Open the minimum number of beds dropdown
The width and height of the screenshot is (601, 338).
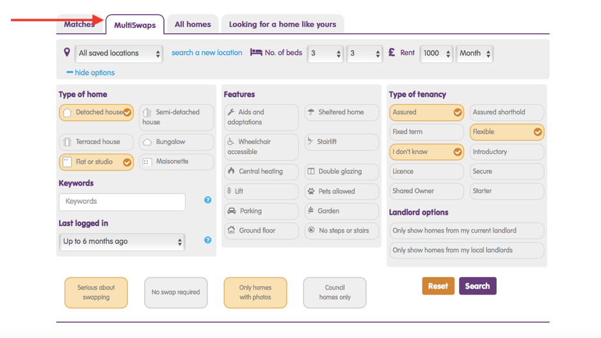click(x=325, y=53)
